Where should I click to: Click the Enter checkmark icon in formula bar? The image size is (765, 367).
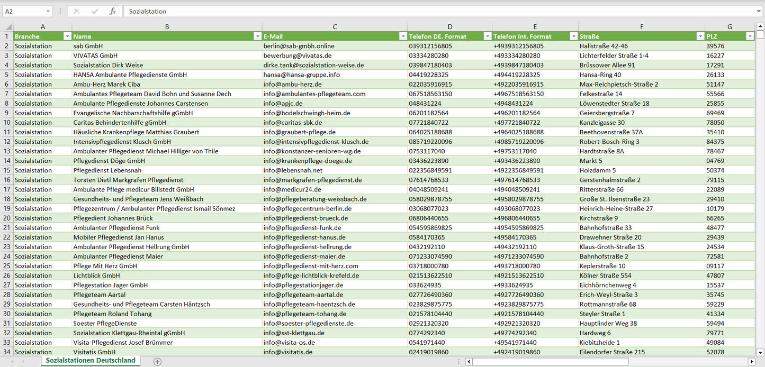(x=95, y=11)
